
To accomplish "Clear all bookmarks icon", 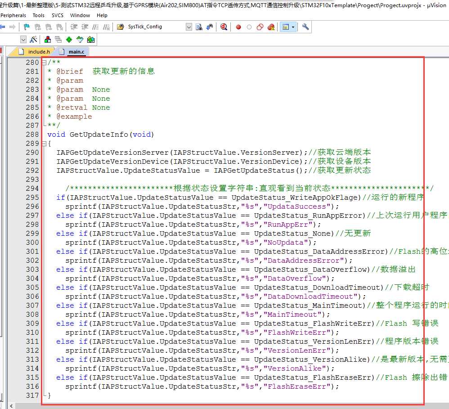I will pyautogui.click(x=59, y=27).
